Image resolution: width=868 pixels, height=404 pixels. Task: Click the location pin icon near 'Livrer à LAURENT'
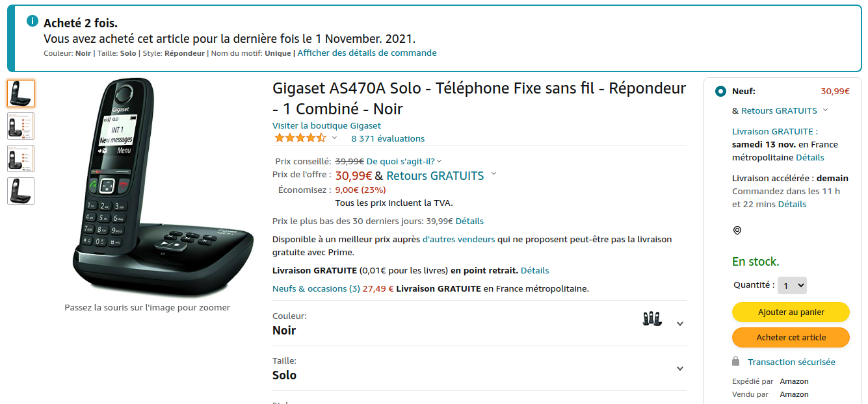coord(737,231)
